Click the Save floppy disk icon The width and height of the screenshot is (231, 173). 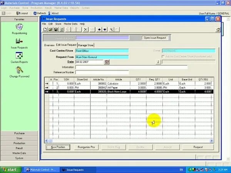click(x=56, y=30)
